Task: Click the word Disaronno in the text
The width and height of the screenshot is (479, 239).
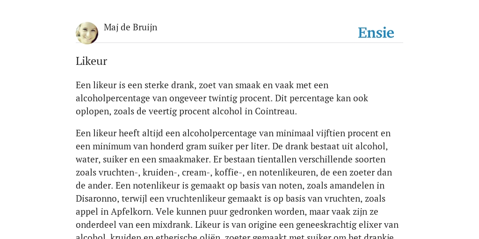Action: (x=97, y=198)
